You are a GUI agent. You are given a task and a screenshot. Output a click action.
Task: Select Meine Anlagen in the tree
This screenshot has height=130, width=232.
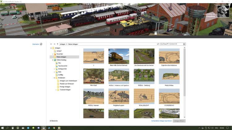61,57
